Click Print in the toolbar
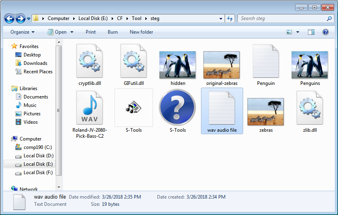The image size is (338, 215). tap(91, 32)
